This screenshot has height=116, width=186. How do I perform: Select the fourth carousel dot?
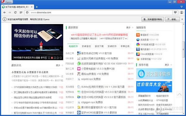(x=58, y=58)
